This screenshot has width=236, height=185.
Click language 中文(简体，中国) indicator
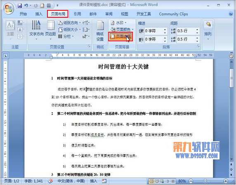pos(71,181)
